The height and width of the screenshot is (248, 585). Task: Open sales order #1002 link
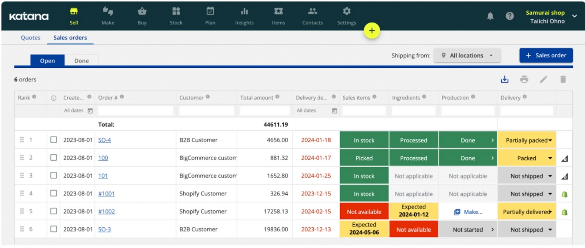(x=106, y=211)
